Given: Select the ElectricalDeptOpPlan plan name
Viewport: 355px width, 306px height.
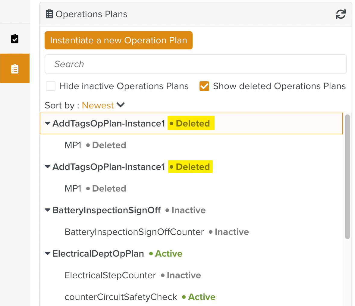Looking at the screenshot, I should coord(98,254).
